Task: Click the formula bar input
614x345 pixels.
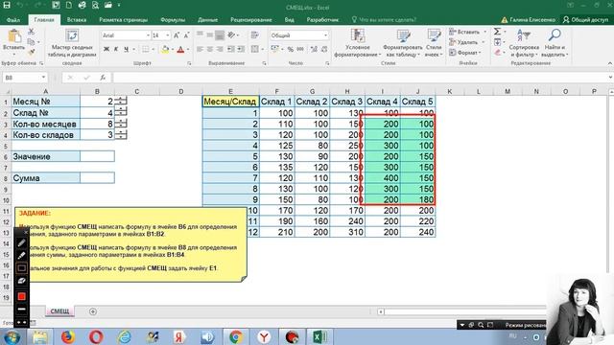Action: 361,78
